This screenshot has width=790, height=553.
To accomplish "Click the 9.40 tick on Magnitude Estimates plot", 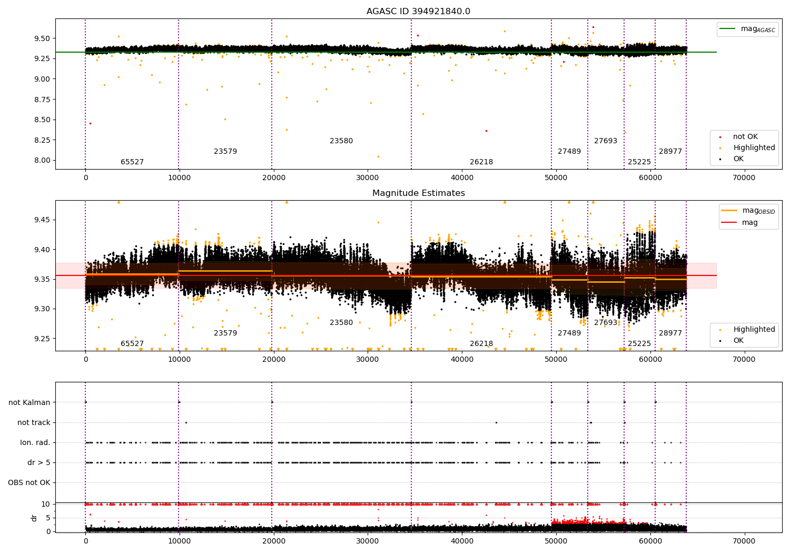I will pyautogui.click(x=43, y=250).
